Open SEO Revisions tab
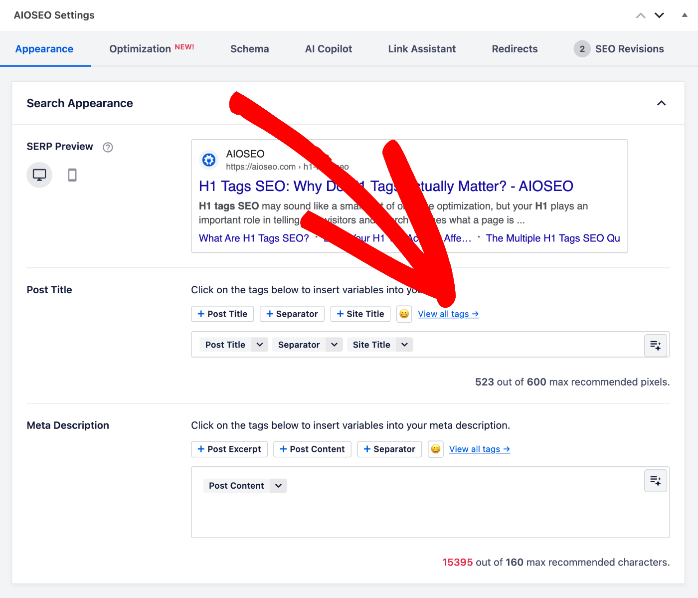The width and height of the screenshot is (698, 598). tap(619, 49)
